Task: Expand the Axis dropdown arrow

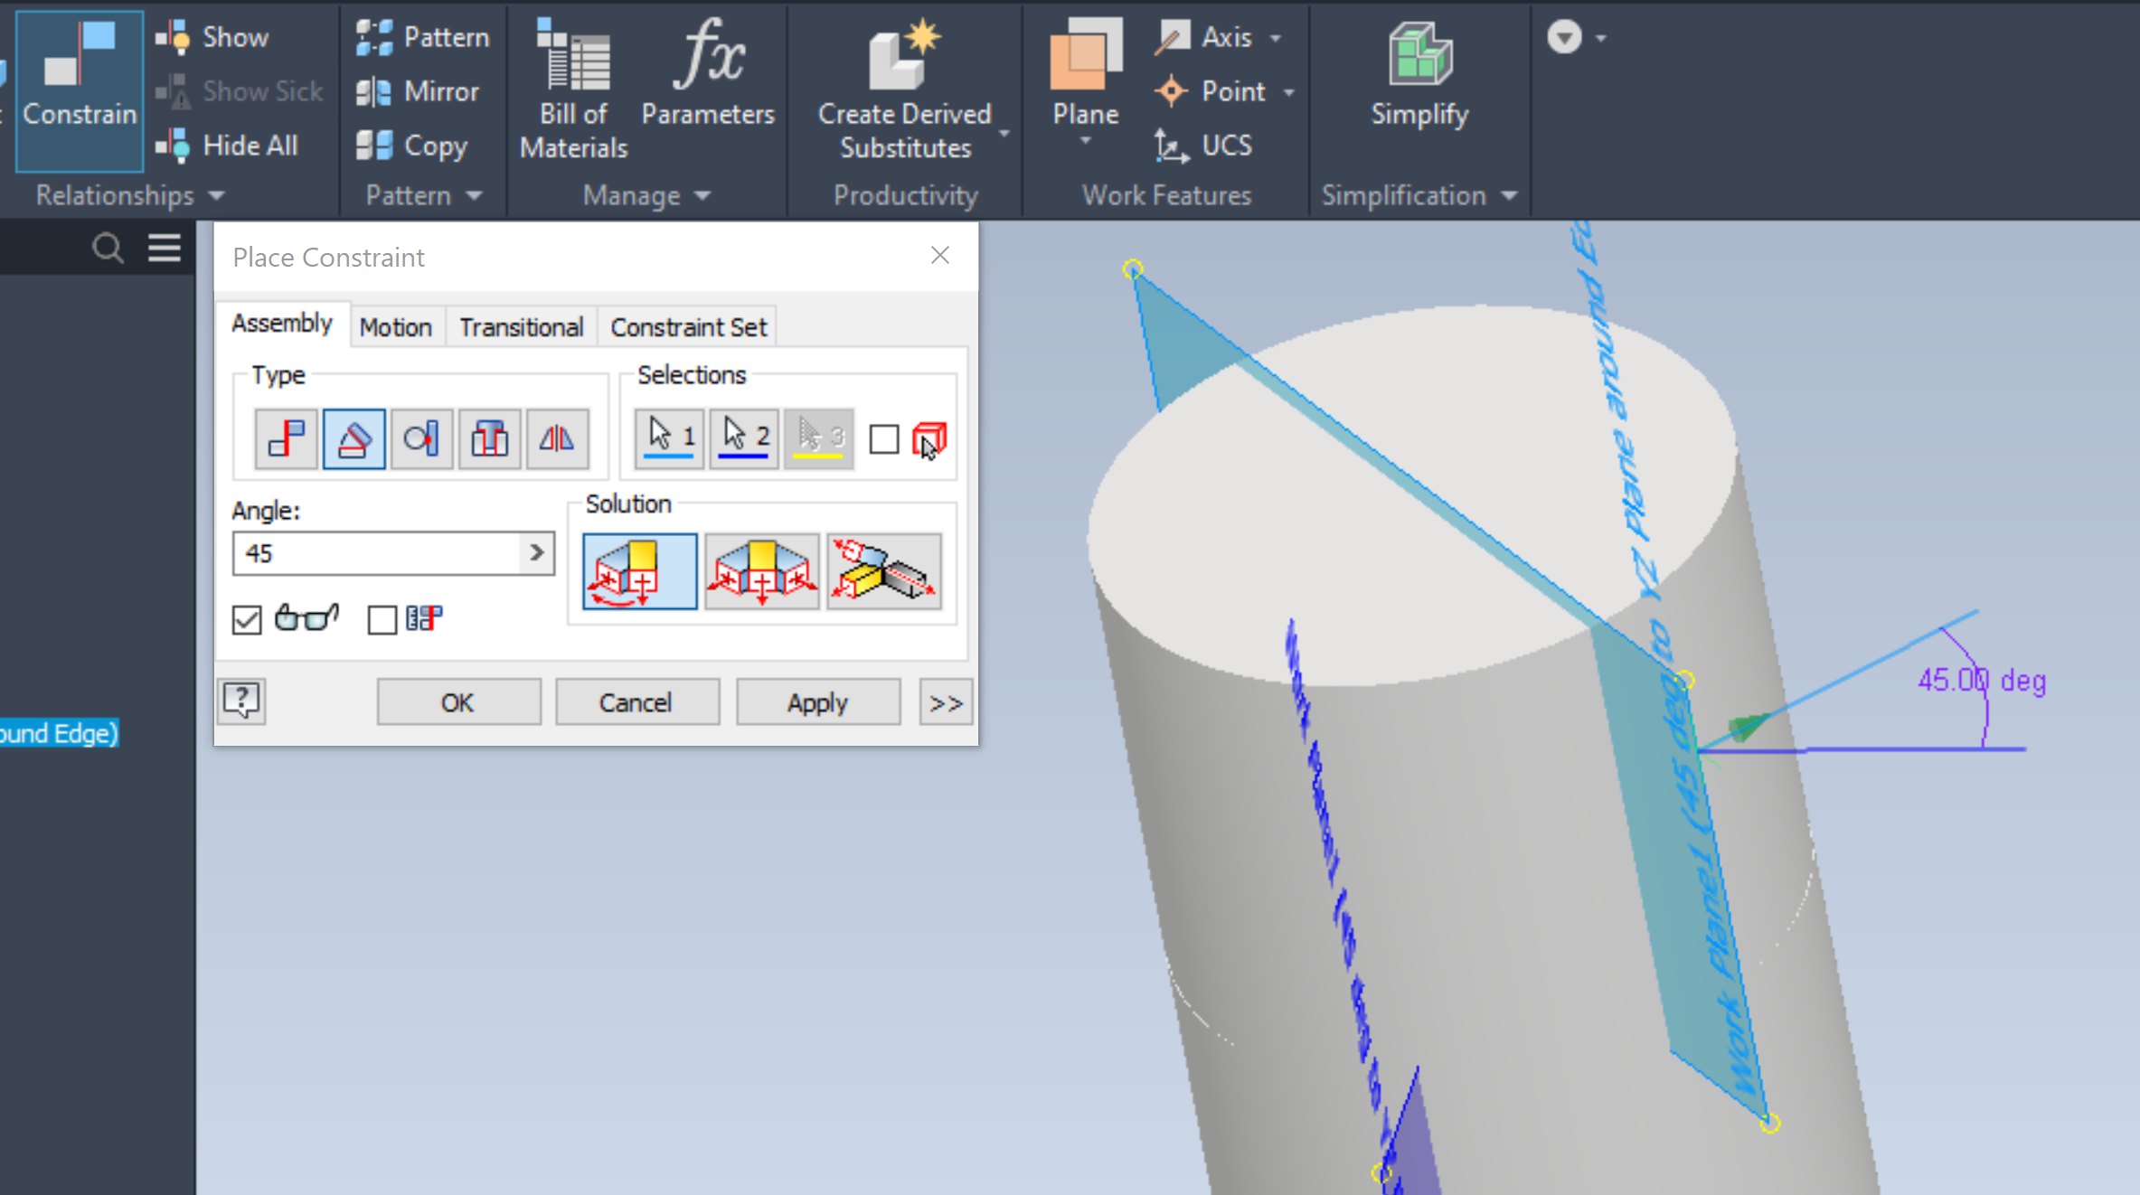Action: 1276,38
